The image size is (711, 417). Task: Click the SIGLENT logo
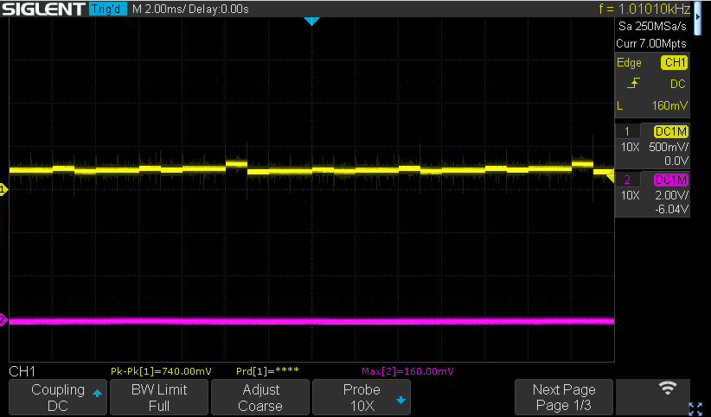point(43,9)
